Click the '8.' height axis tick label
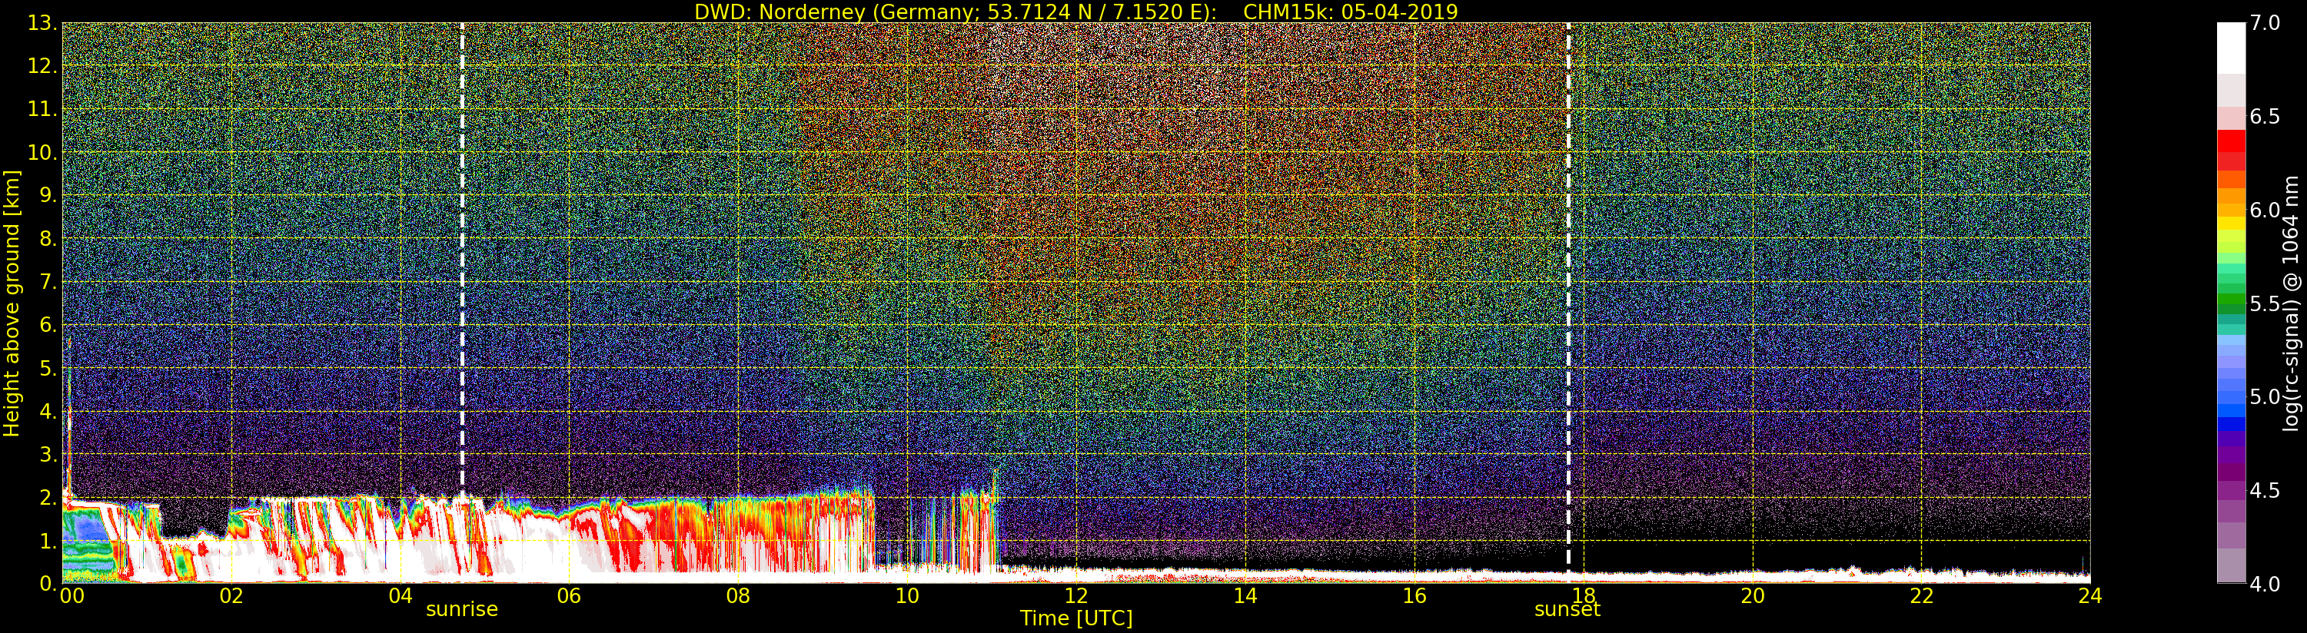2307x633 pixels. pos(48,239)
